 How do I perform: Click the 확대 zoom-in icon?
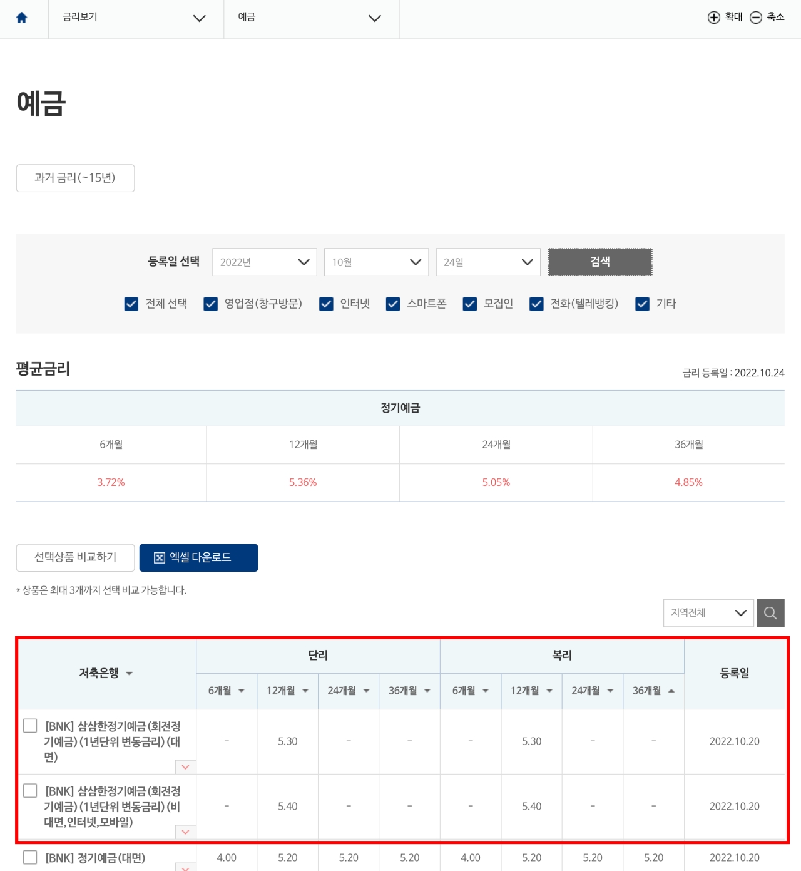tap(715, 18)
